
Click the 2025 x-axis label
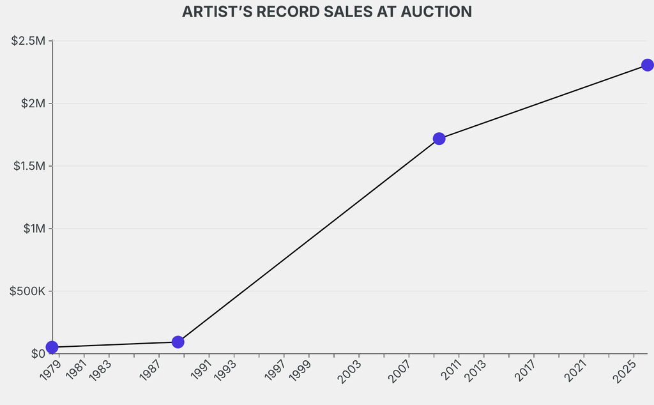tap(625, 371)
